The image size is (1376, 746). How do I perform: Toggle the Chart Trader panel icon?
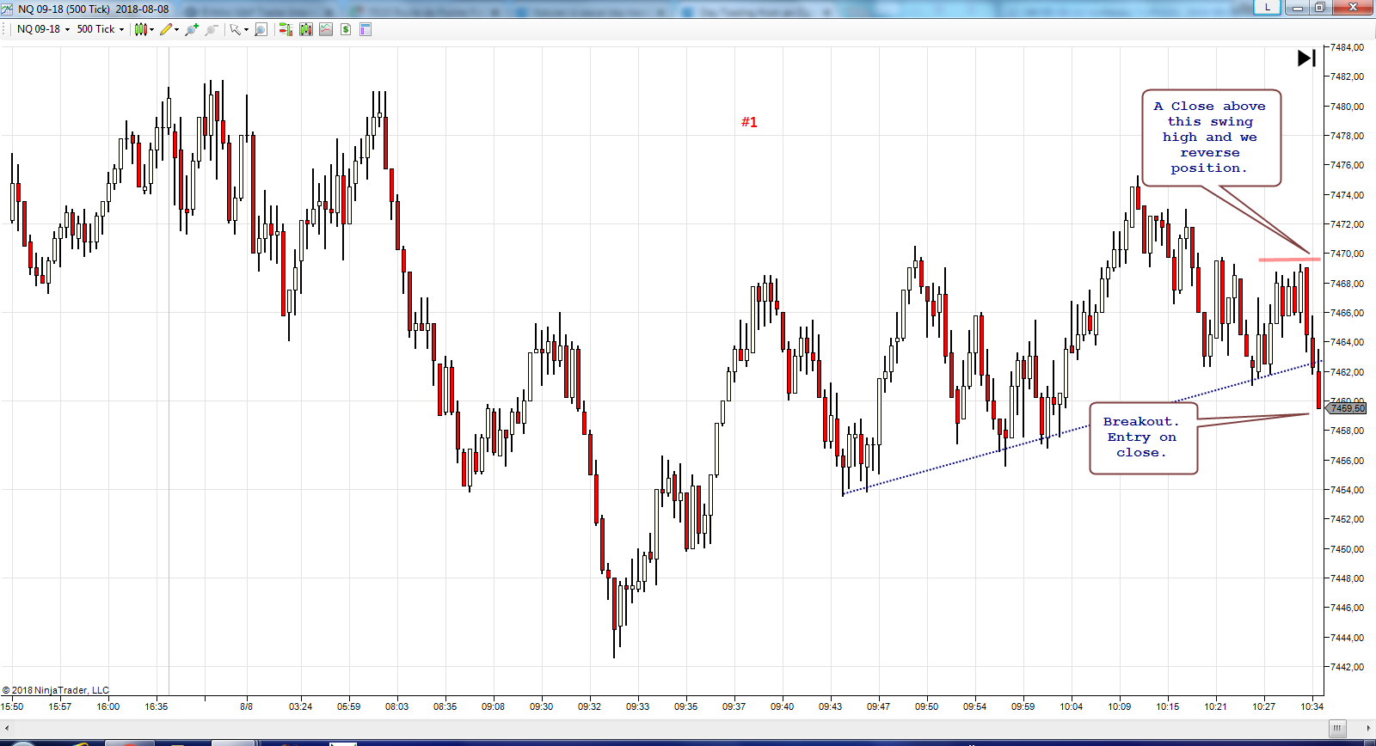click(286, 29)
